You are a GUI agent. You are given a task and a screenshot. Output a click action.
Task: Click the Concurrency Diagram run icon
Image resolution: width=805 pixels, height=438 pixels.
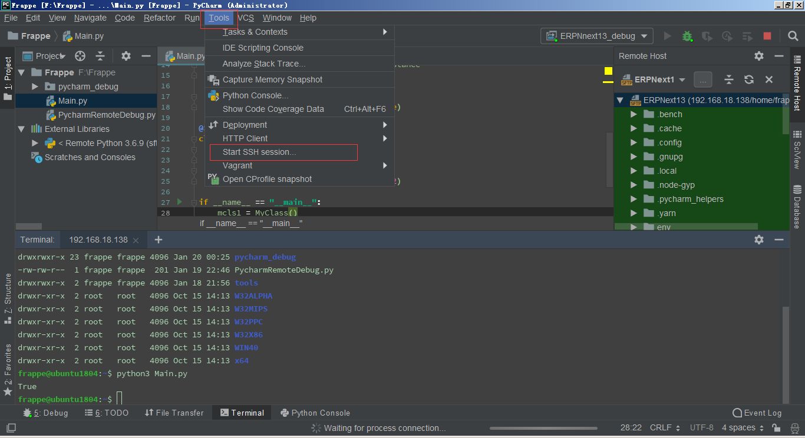pyautogui.click(x=747, y=36)
